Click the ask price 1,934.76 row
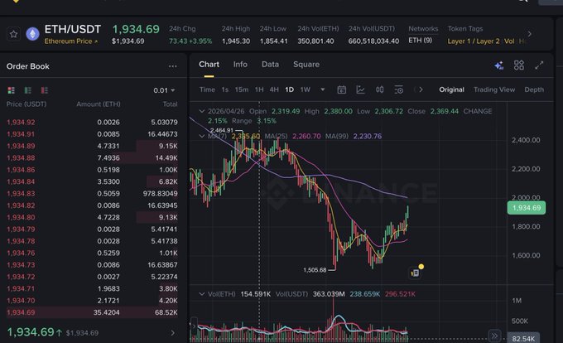Viewport: 563px width, 343px height. (92, 253)
